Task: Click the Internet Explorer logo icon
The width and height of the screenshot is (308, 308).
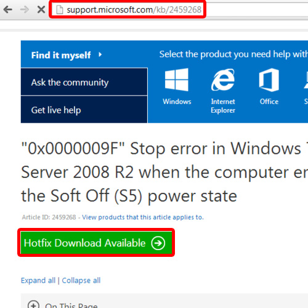Action: [223, 79]
